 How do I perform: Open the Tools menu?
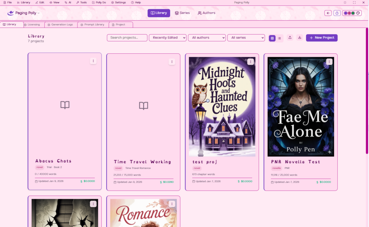click(81, 3)
